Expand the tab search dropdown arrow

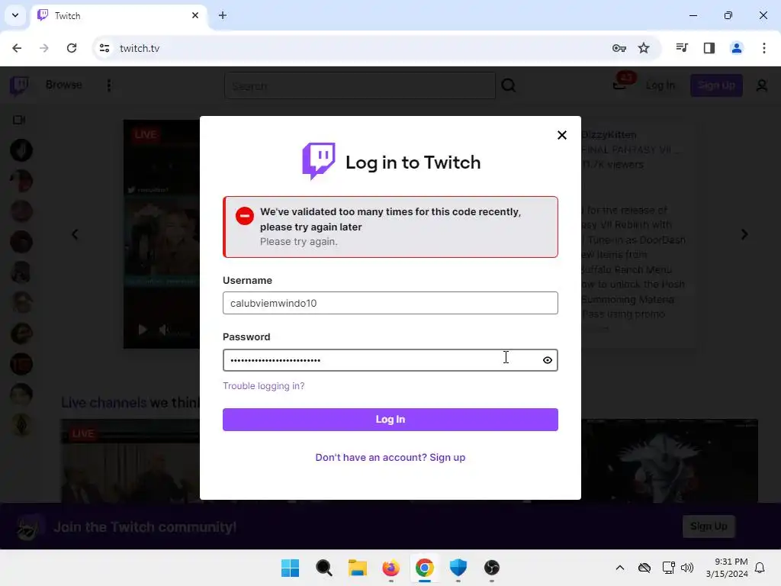pyautogui.click(x=15, y=15)
